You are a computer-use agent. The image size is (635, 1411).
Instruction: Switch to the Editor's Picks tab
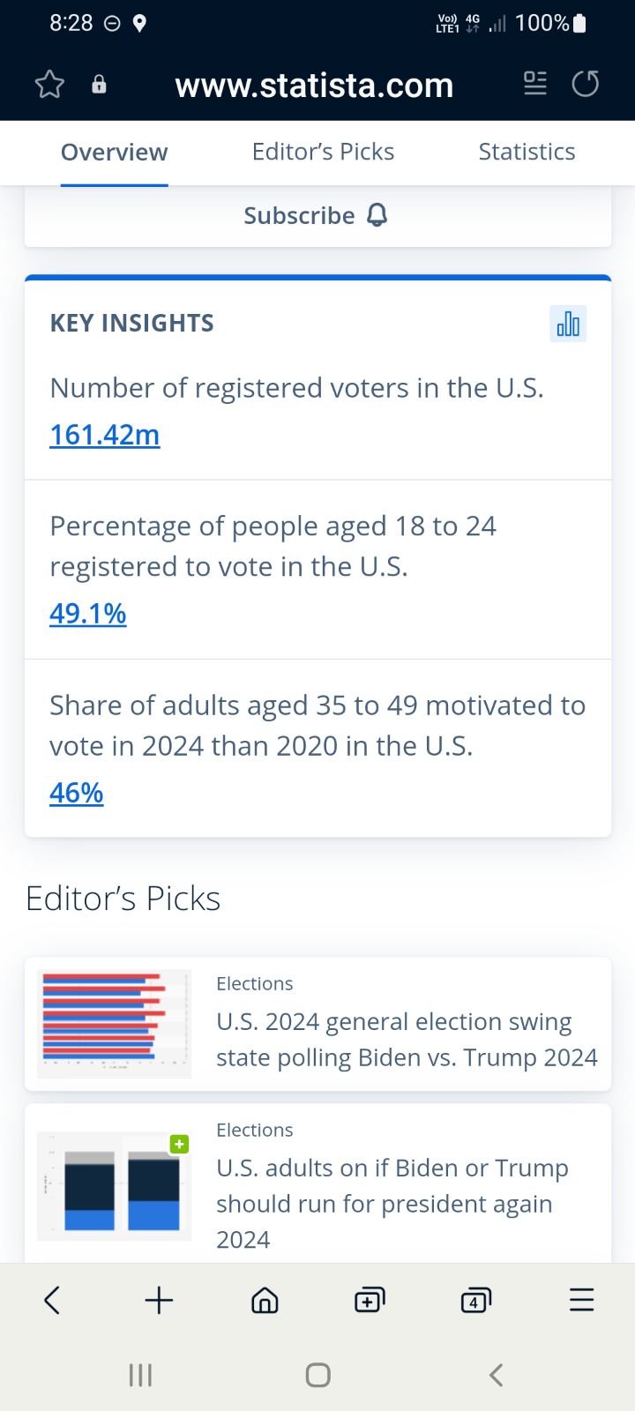(x=323, y=152)
